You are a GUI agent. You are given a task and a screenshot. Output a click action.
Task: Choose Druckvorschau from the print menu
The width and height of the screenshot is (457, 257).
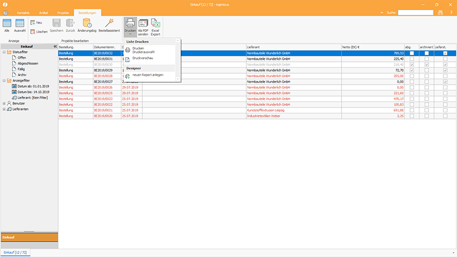[x=150, y=59]
